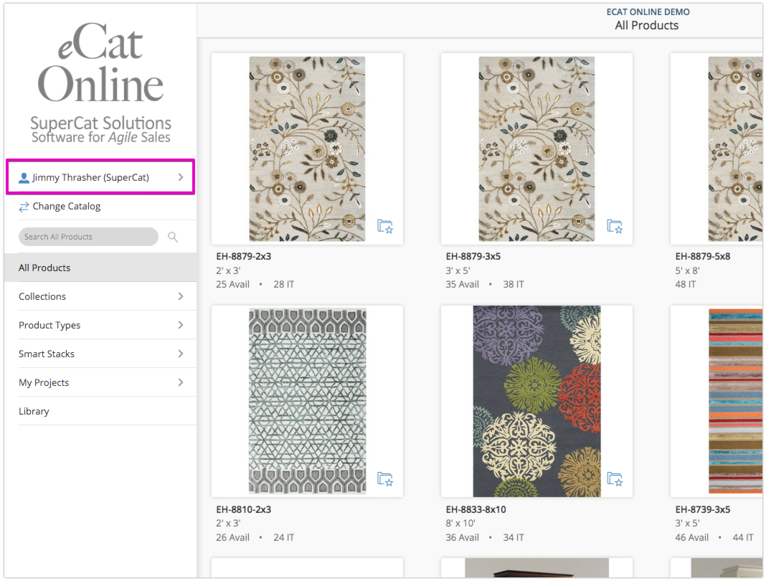Click the '35 Avail' availability text
766x581 pixels.
coord(463,284)
